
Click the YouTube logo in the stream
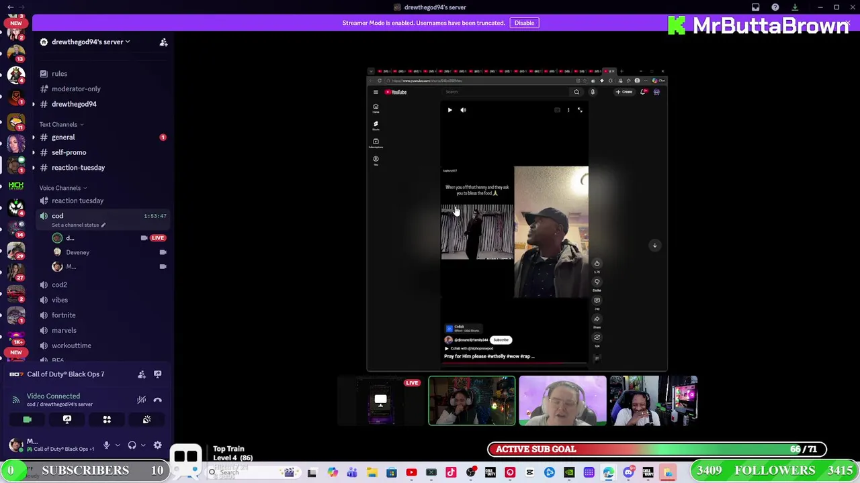point(396,92)
